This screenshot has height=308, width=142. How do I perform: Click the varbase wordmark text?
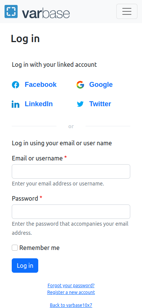point(46,13)
